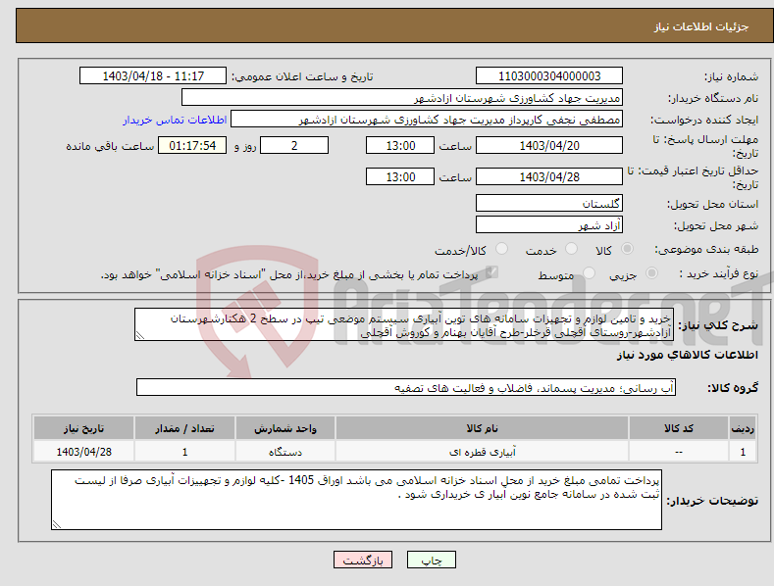774x586 pixels.
Task: Click the آبیاری قطره ای item cell
Action: pos(482,452)
